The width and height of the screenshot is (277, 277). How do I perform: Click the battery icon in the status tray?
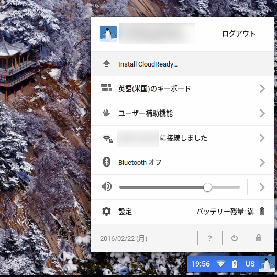pyautogui.click(x=235, y=264)
